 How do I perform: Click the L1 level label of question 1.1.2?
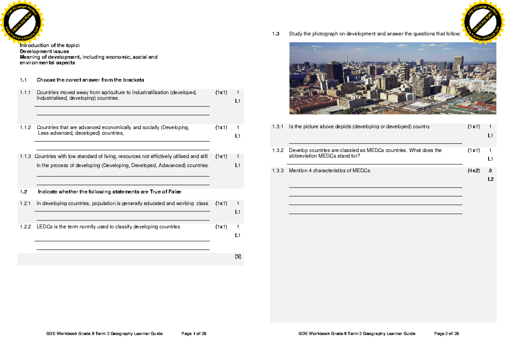point(238,136)
